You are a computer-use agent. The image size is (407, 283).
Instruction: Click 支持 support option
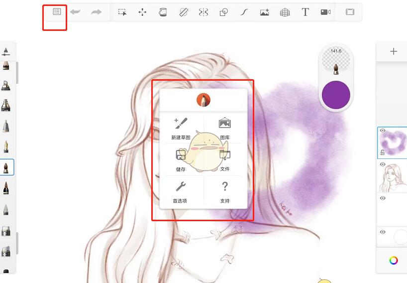tap(225, 192)
